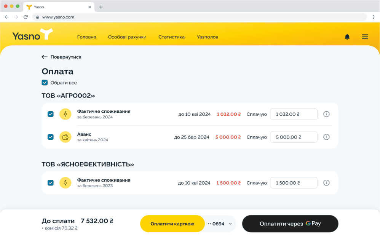Open the browser three-dot menu
This screenshot has width=380, height=238.
(x=373, y=17)
